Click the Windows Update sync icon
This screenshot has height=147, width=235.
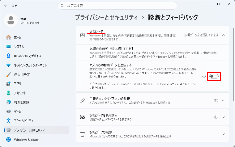coord(9,140)
